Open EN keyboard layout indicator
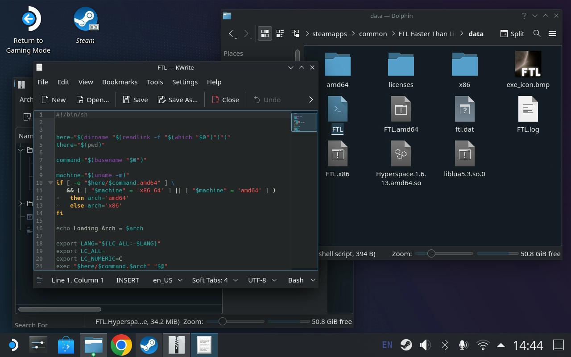 (x=387, y=345)
